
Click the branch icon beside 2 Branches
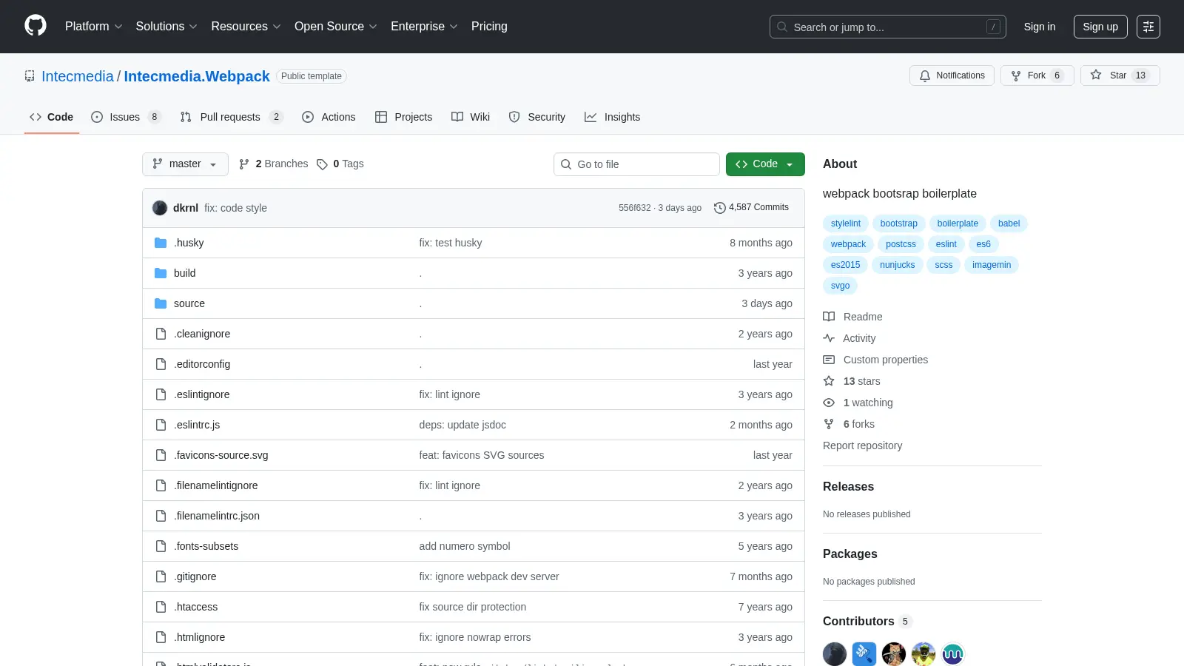click(x=244, y=164)
